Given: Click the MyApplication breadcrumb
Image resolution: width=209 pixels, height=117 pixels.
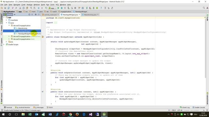Looking at the screenshot, I should coord(8,12).
